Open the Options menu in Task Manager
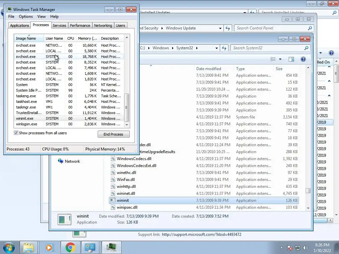The width and height of the screenshot is (339, 254). [26, 17]
